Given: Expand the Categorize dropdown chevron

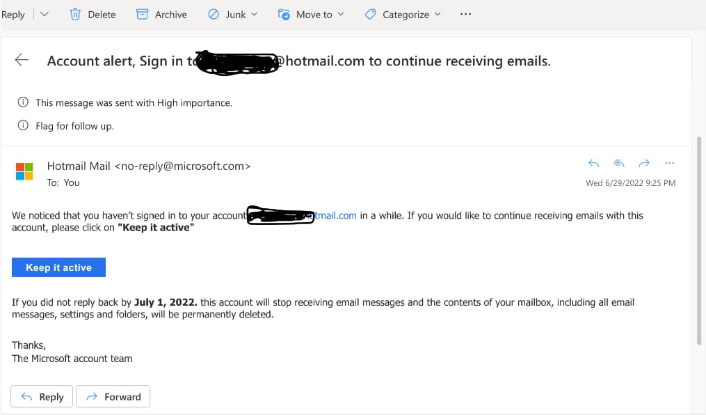Looking at the screenshot, I should point(438,15).
